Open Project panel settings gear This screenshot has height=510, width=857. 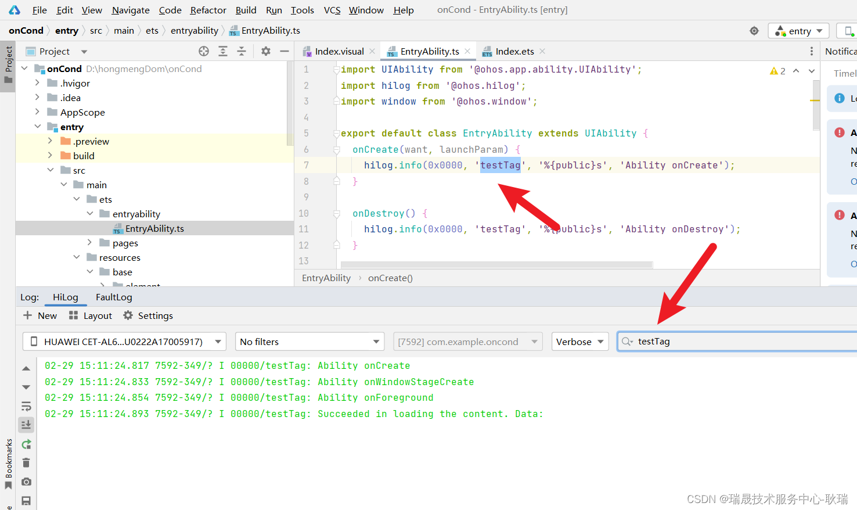tap(266, 51)
